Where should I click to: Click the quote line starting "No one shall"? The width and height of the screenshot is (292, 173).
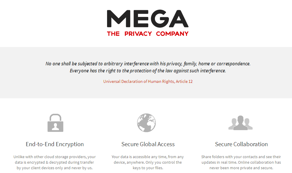point(148,64)
